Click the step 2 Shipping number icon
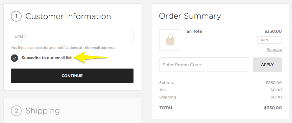 [16, 111]
